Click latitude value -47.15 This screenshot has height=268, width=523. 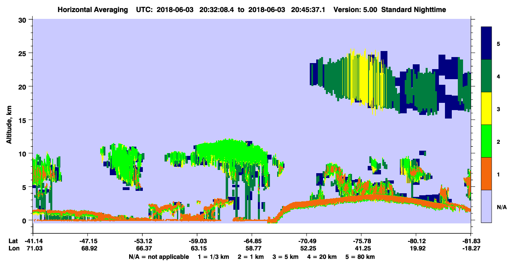88,241
